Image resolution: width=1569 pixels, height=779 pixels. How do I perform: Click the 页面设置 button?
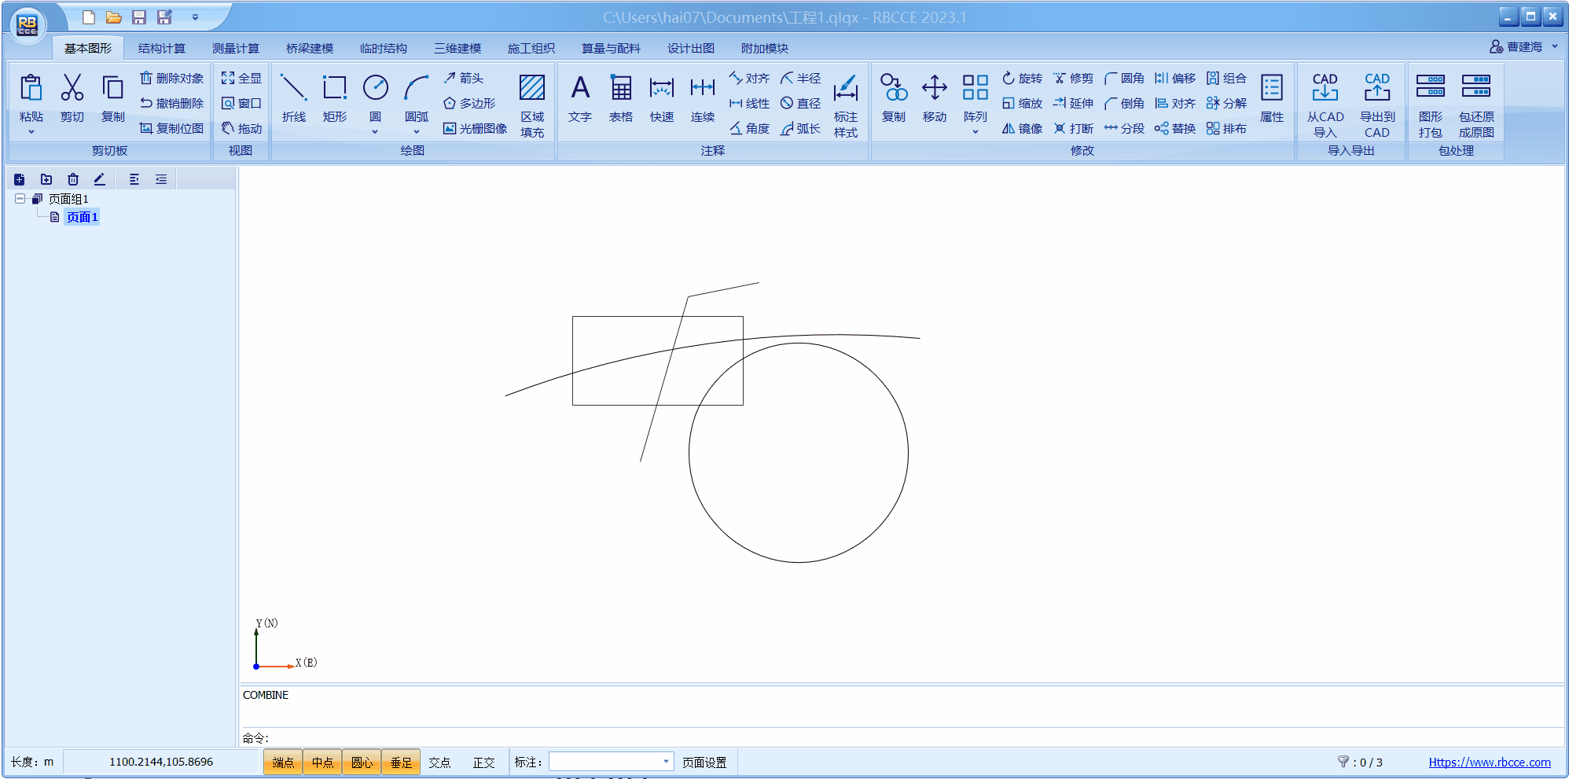[x=704, y=762]
